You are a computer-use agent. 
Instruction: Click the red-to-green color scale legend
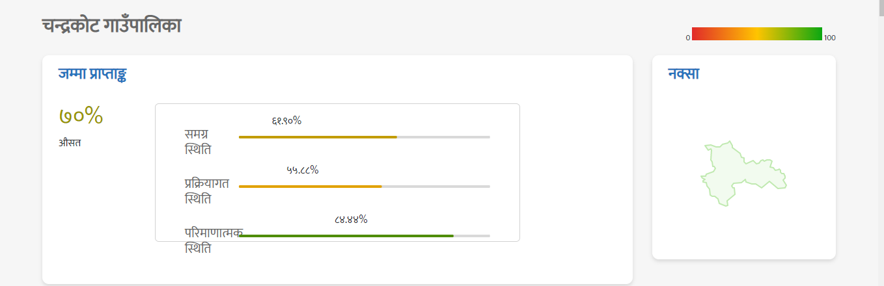point(757,34)
